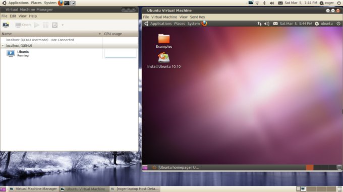Open Edit menu in Virtual Machine Manager
The width and height of the screenshot is (343, 192).
pyautogui.click(x=13, y=16)
